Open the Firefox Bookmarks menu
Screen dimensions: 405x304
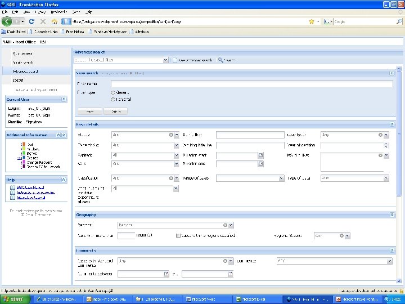click(58, 12)
